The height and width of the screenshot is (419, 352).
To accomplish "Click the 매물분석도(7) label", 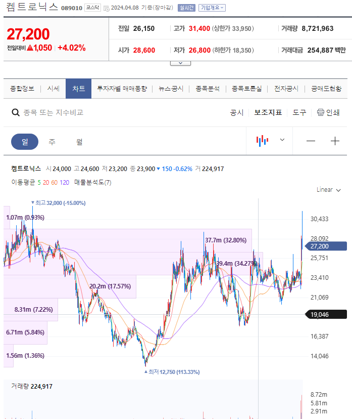I will (x=92, y=183).
